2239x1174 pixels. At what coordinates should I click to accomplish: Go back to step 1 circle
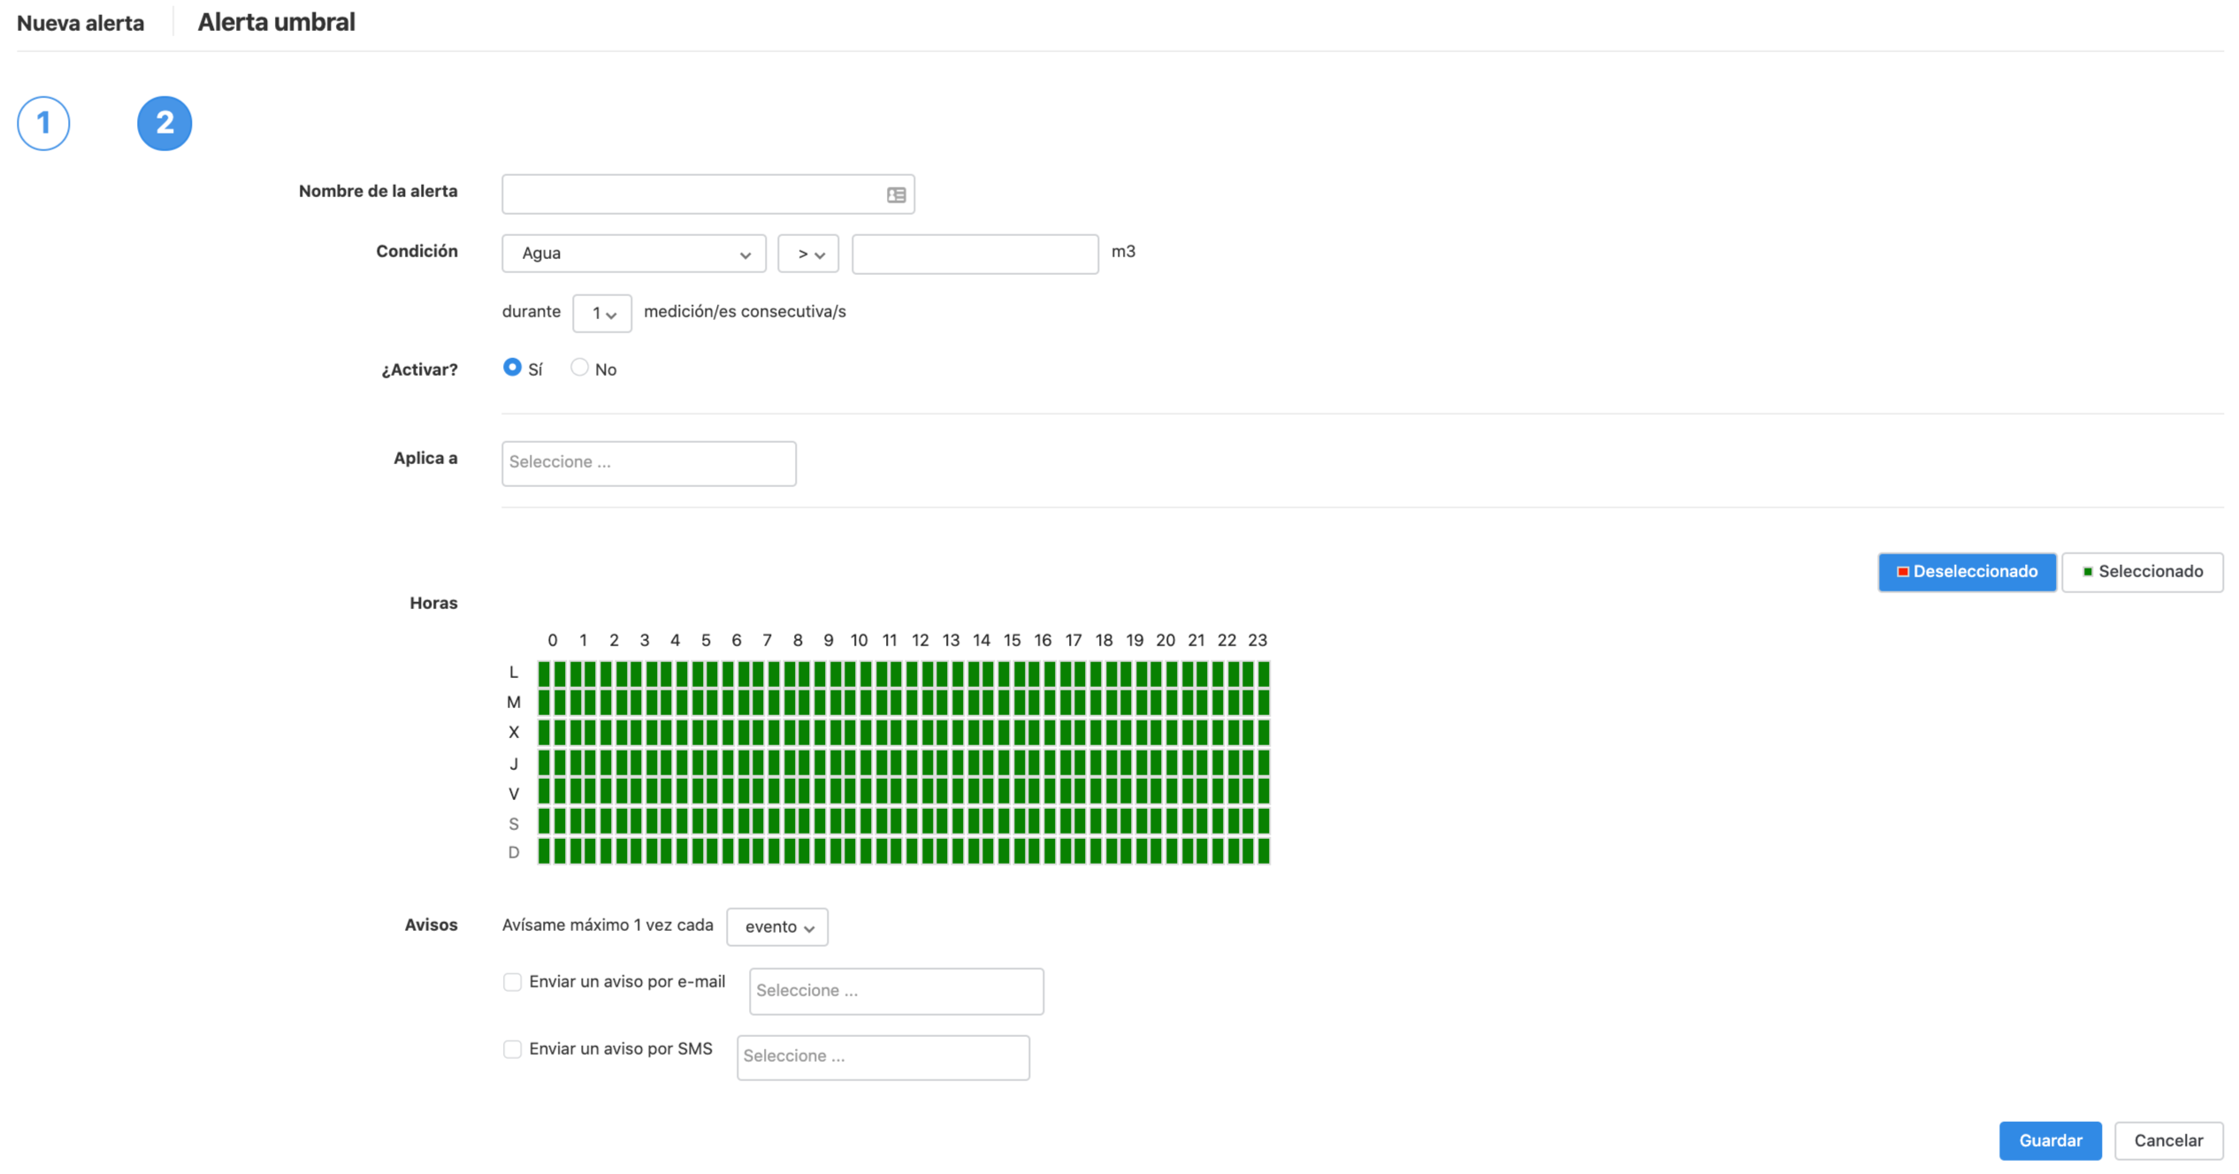click(x=43, y=123)
